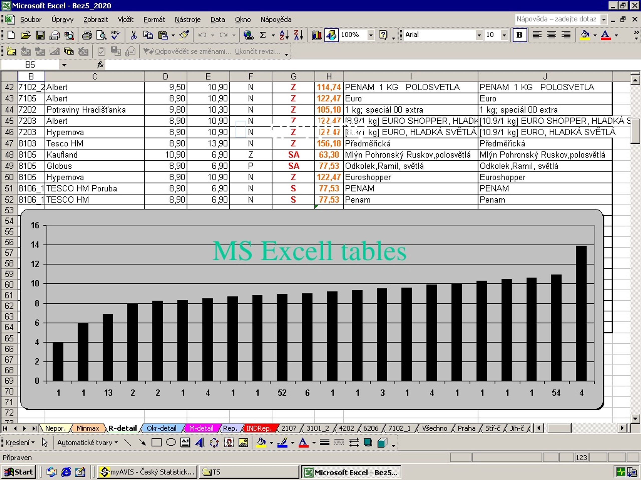Image resolution: width=641 pixels, height=480 pixels.
Task: Cut selection with scissors icon
Action: (133, 35)
